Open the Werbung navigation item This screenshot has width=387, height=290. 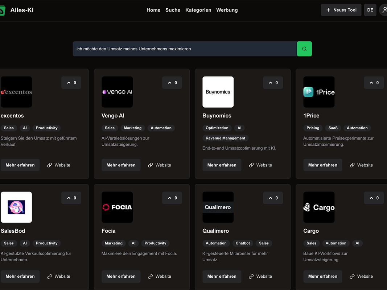tap(227, 10)
